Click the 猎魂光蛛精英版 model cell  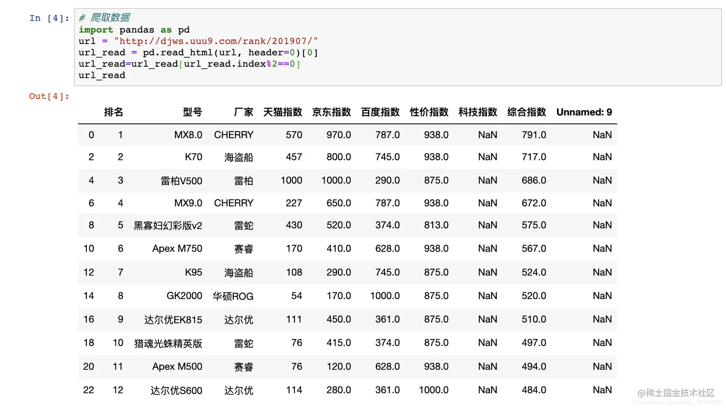tap(168, 343)
